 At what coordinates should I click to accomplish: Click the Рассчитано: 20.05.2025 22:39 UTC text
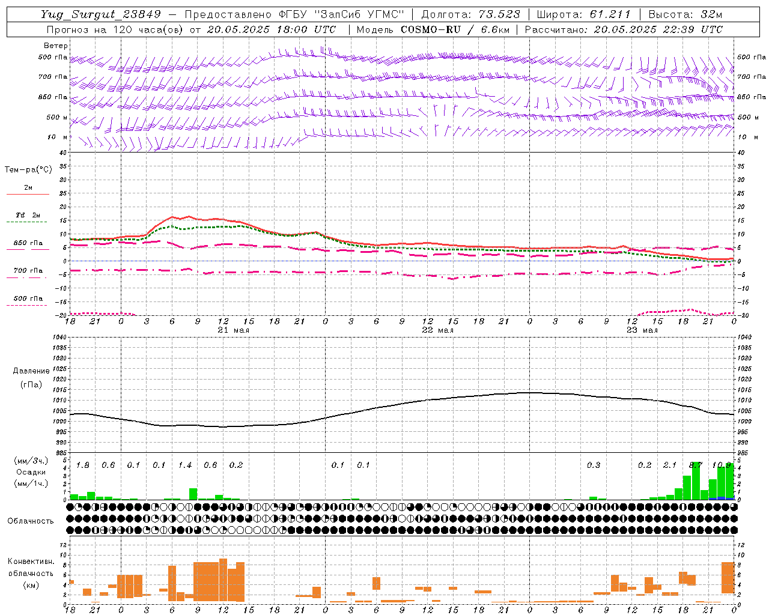click(624, 29)
